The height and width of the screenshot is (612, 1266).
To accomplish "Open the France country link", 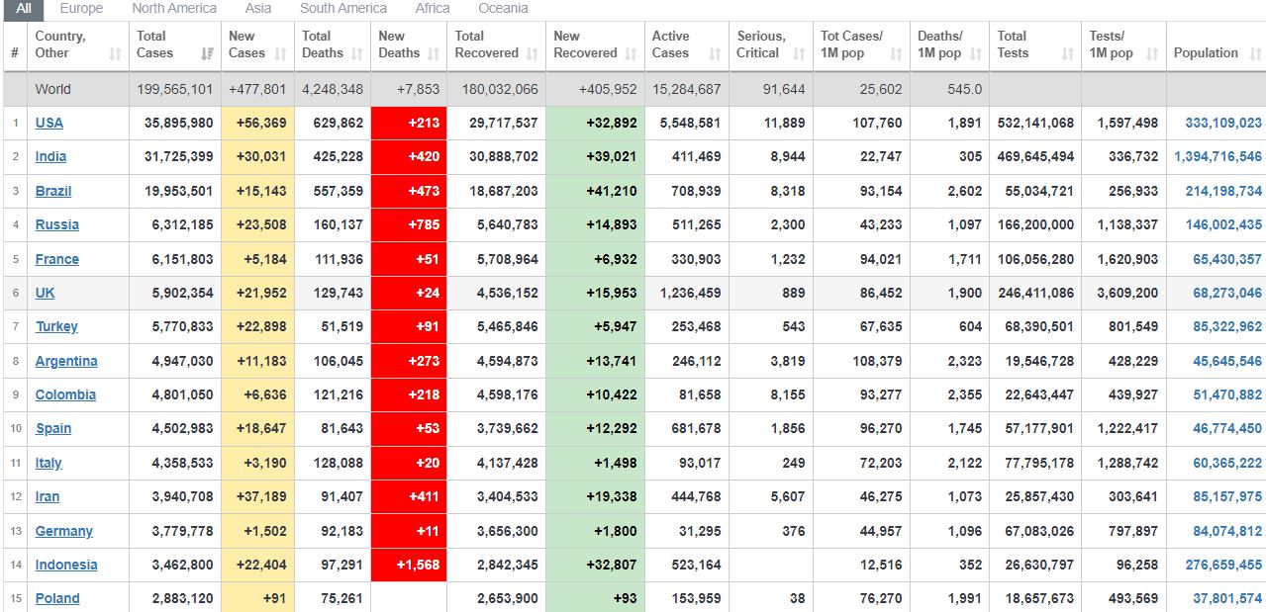I will [x=57, y=259].
